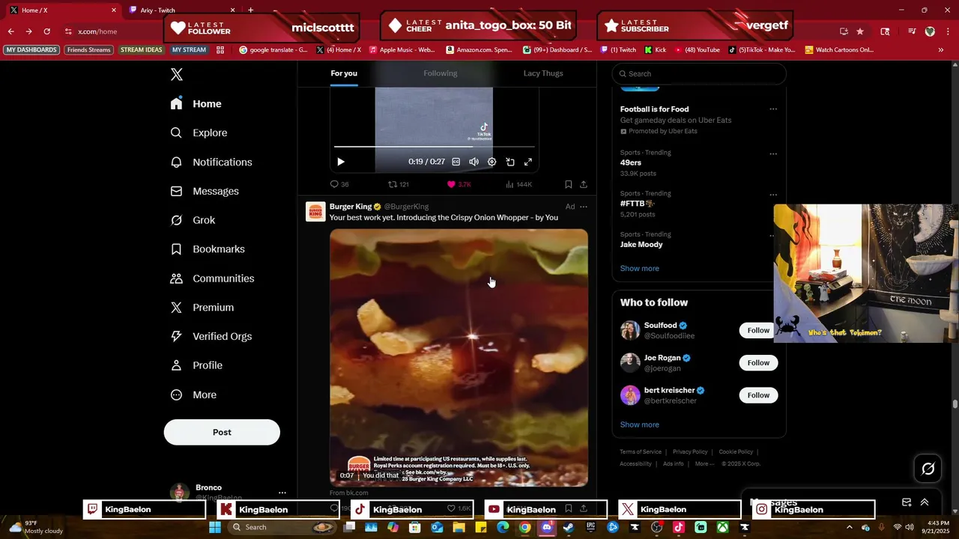
Task: Go to Explore in the sidebar
Action: click(199, 133)
